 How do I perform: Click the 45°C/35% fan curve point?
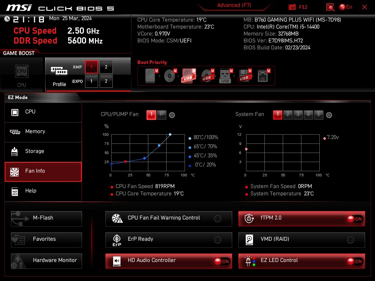144,158
